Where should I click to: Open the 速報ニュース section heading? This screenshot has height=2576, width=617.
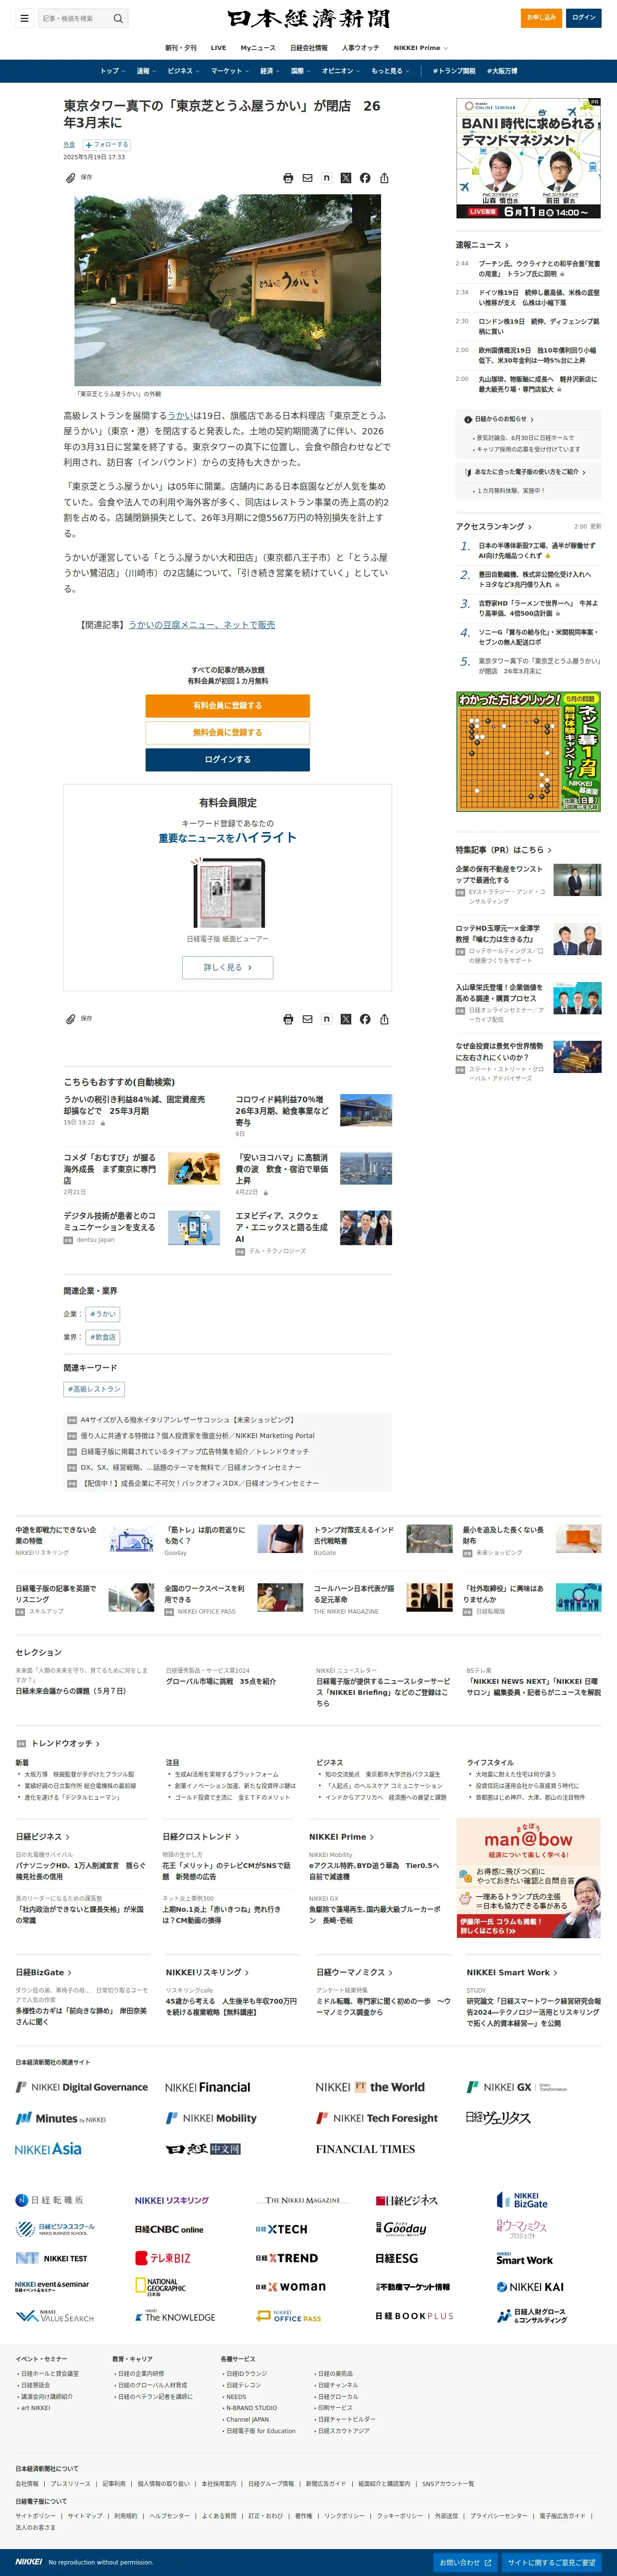482,245
